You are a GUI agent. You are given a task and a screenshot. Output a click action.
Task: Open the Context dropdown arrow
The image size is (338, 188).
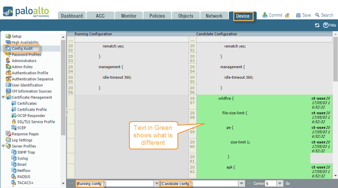tap(280, 183)
